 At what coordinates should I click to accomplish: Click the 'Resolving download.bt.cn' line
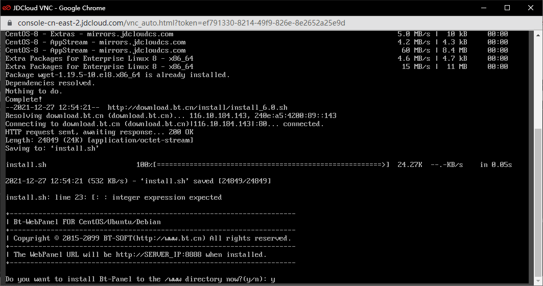171,115
